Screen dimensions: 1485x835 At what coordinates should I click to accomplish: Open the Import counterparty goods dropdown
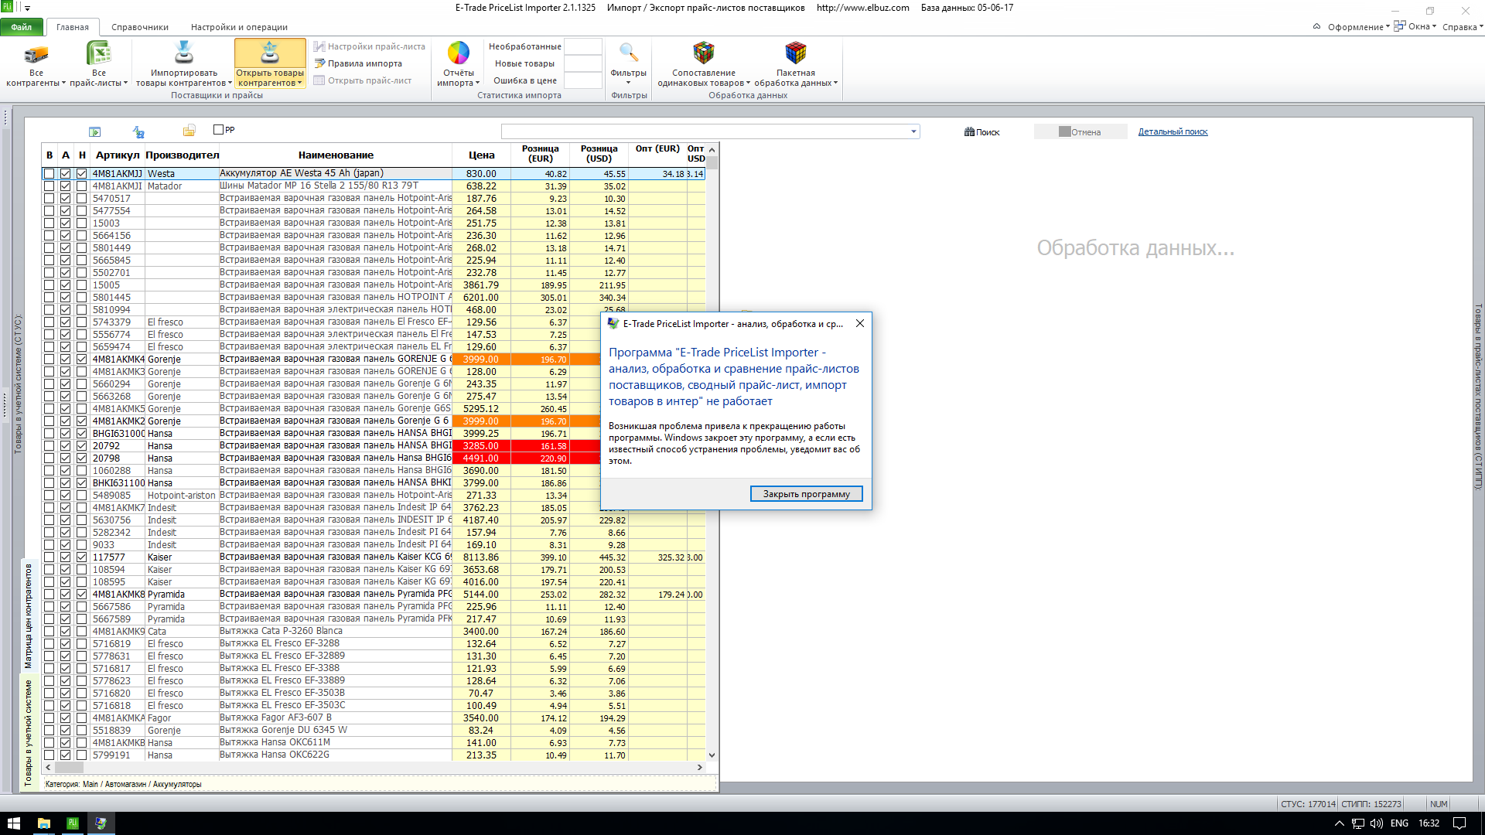point(230,83)
